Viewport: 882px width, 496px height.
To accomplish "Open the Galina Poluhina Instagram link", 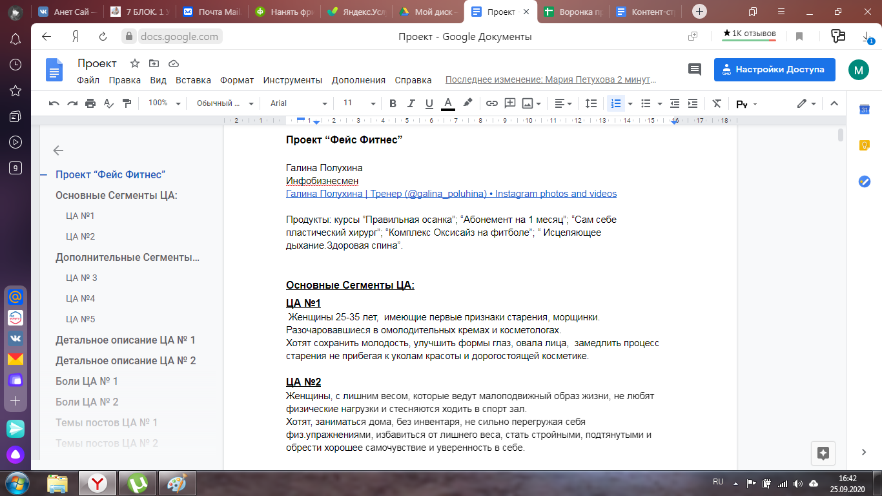I will [451, 194].
